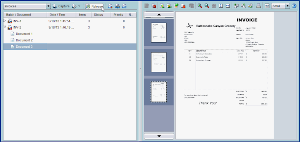Click the unlock batch icon beside delete batch
Viewport: 300px width, 142px height.
(117, 6)
